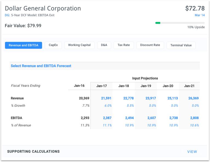Click the DG ticker link

tap(7, 15)
